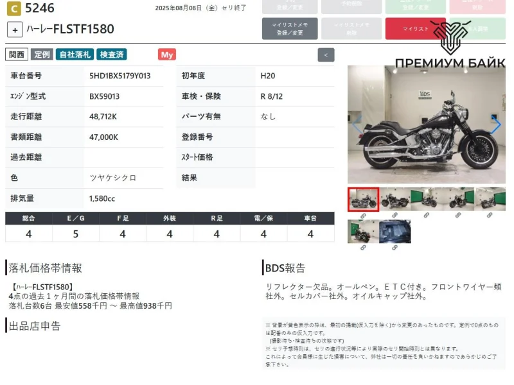Toggle the red 'My' list badge
The width and height of the screenshot is (514, 385).
(167, 55)
